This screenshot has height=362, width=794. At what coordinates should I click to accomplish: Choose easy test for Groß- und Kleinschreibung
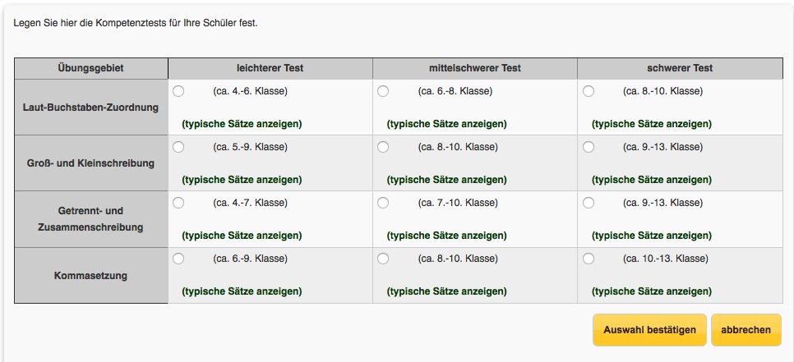click(178, 147)
